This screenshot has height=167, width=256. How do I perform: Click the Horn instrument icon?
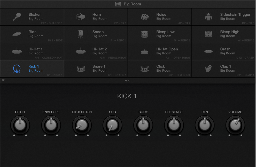point(81,16)
